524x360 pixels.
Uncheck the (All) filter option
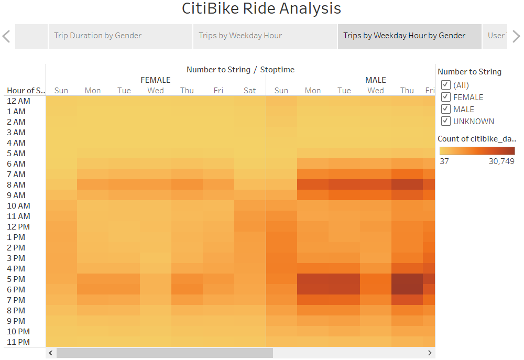click(446, 85)
